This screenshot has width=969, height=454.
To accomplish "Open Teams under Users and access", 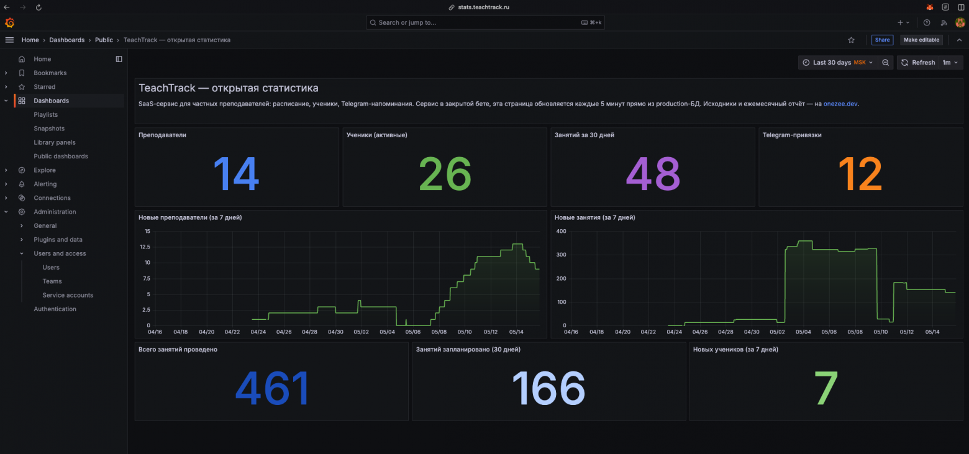I will click(x=52, y=281).
